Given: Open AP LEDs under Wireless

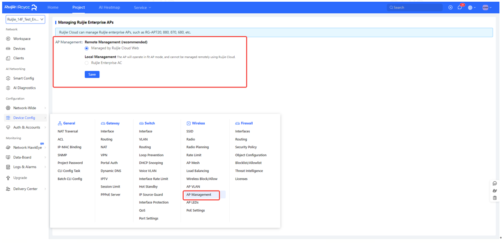Looking at the screenshot, I should pyautogui.click(x=192, y=202).
